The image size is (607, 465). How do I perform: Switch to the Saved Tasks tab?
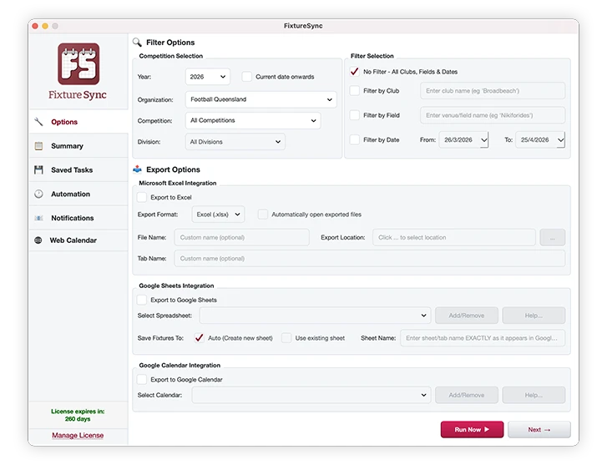pyautogui.click(x=71, y=170)
